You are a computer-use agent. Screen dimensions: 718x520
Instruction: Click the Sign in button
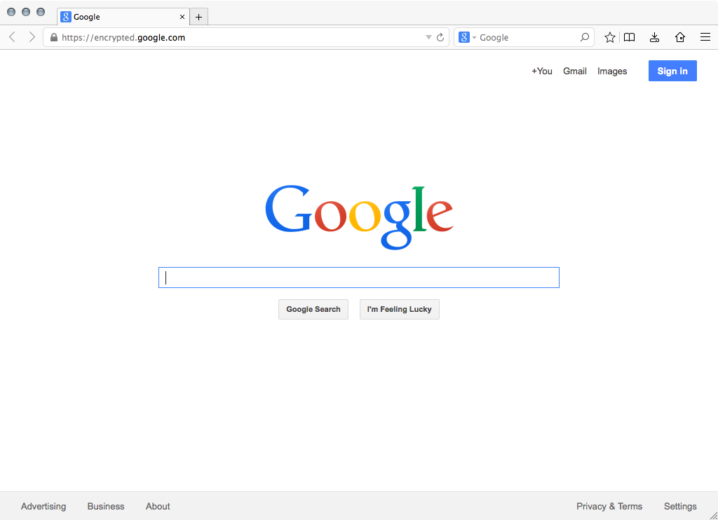pos(672,71)
